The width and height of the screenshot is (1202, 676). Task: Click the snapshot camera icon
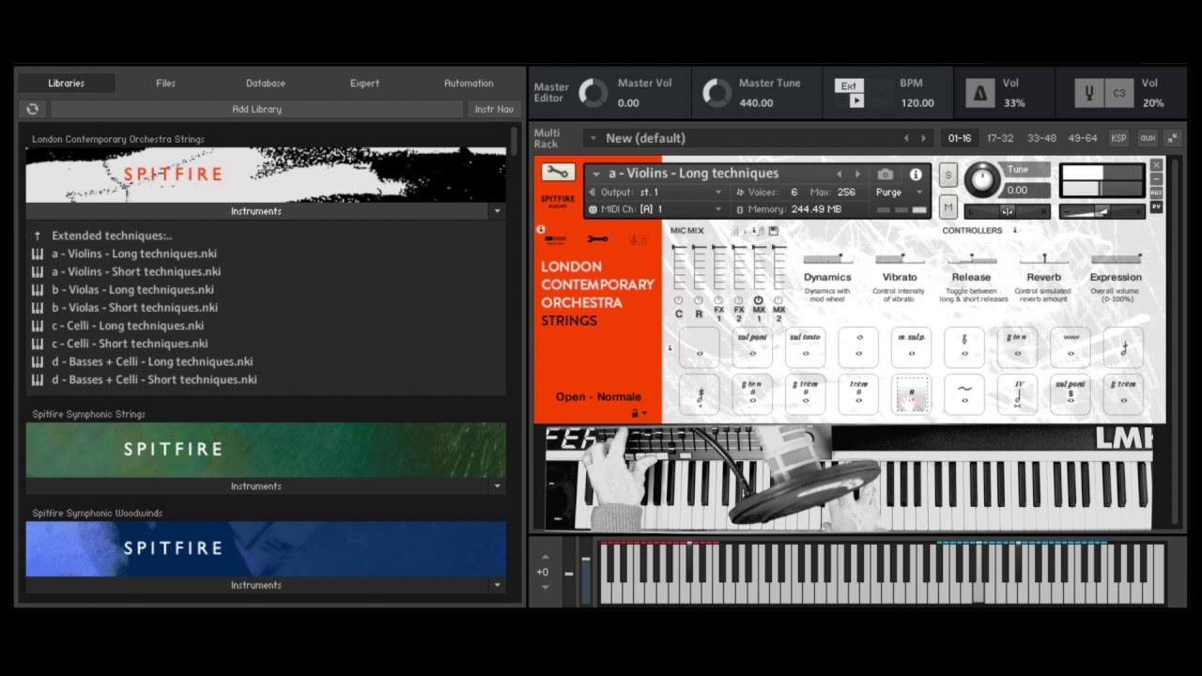click(x=885, y=174)
